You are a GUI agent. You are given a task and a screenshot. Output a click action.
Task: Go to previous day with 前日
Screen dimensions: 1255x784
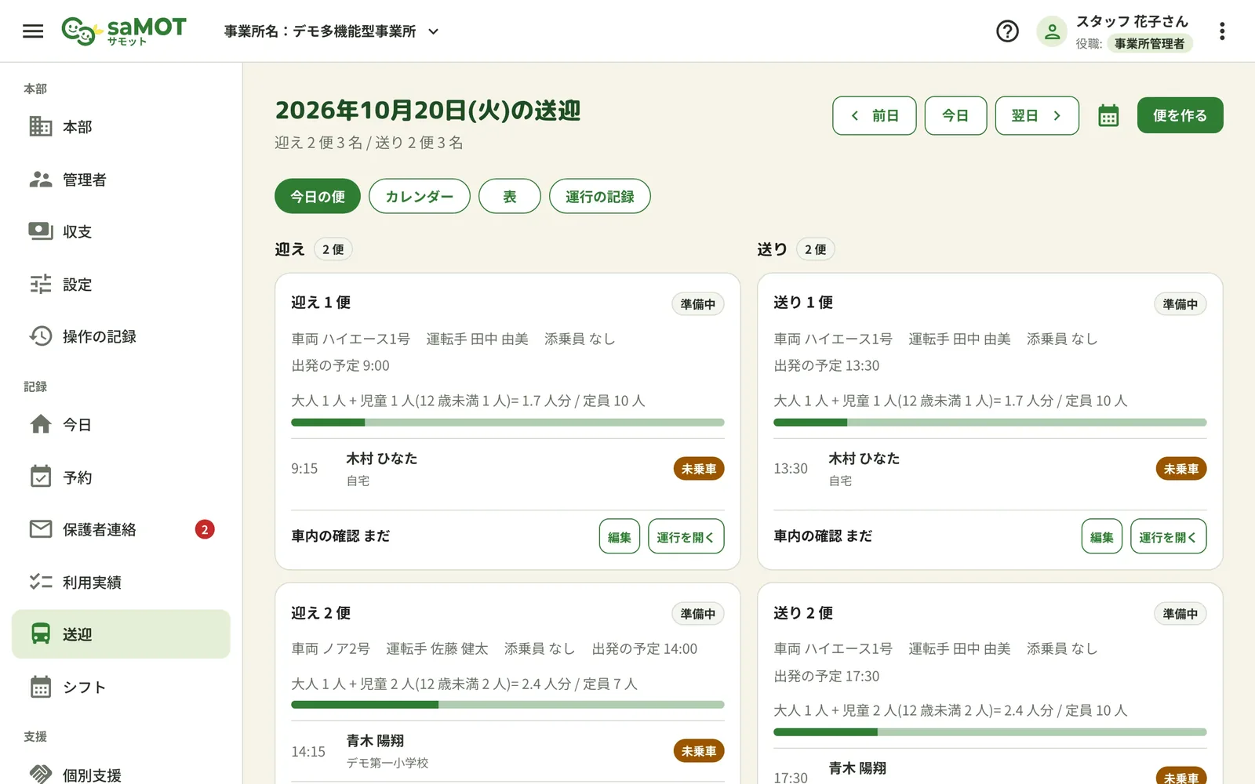pos(874,116)
